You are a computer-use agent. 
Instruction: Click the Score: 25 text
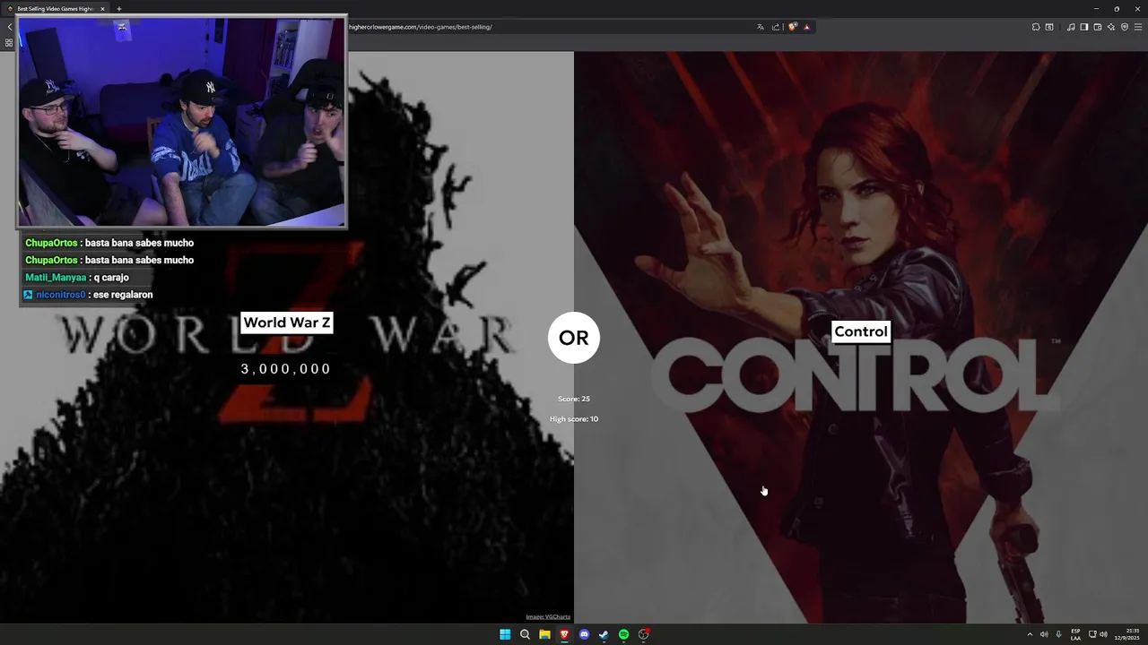coord(574,399)
